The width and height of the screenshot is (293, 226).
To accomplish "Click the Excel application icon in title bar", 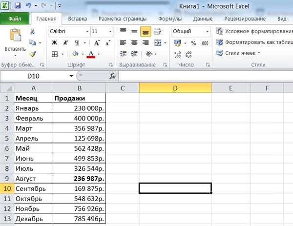I will pyautogui.click(x=5, y=5).
